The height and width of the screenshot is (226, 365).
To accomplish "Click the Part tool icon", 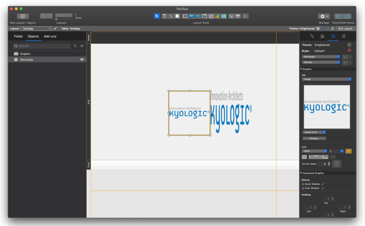I will pyautogui.click(x=238, y=16).
